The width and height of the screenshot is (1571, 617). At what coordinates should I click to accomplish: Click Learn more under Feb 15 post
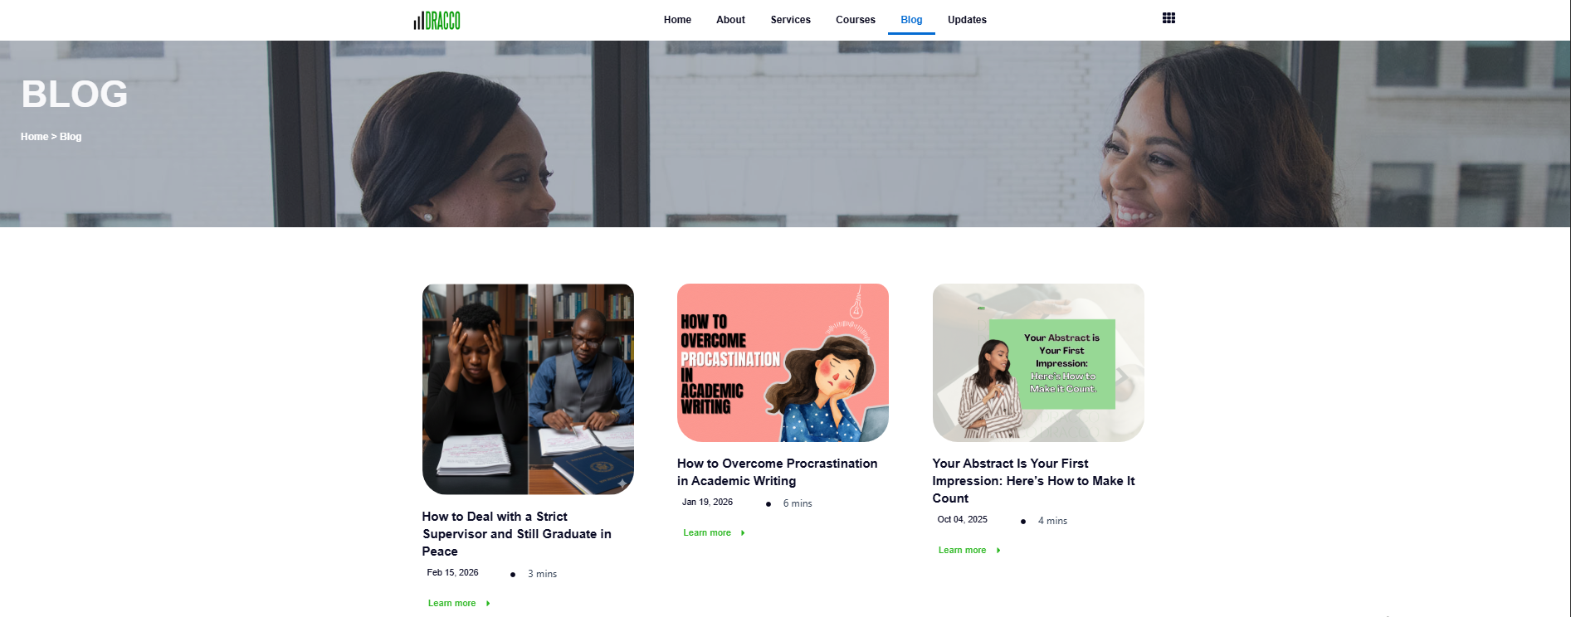452,604
